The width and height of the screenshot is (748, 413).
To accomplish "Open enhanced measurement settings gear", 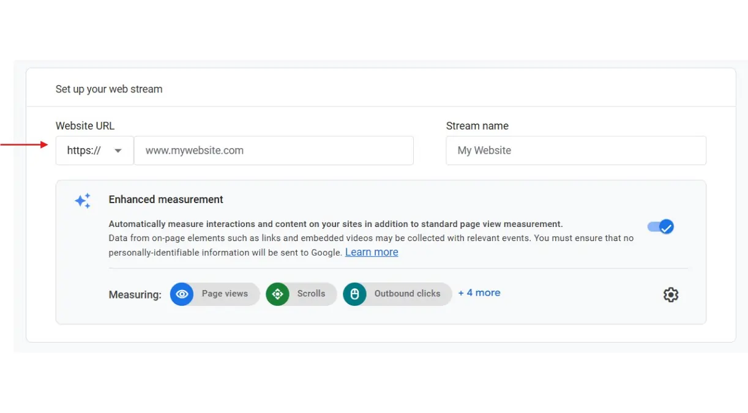I will coord(671,295).
